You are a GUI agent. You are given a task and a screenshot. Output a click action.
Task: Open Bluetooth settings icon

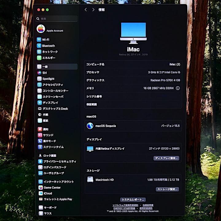pos(39,46)
